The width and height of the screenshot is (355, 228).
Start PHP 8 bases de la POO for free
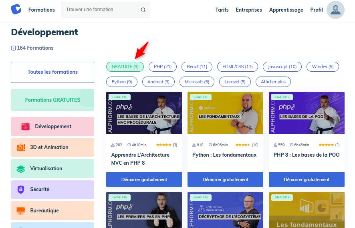pos(307,180)
